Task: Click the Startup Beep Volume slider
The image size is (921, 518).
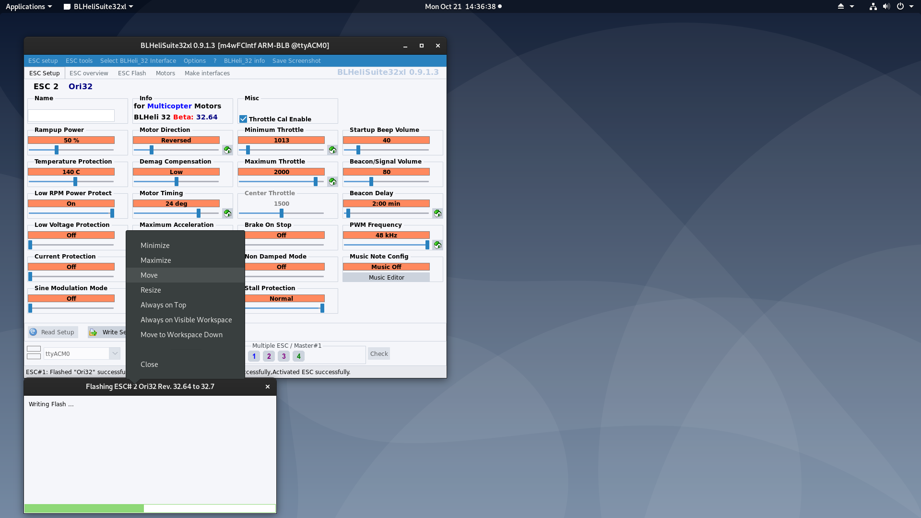Action: [x=386, y=150]
